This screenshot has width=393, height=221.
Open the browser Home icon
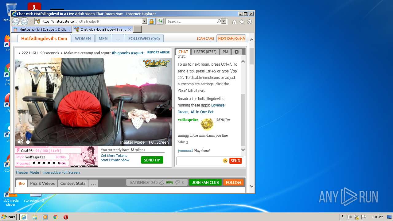[234, 22]
